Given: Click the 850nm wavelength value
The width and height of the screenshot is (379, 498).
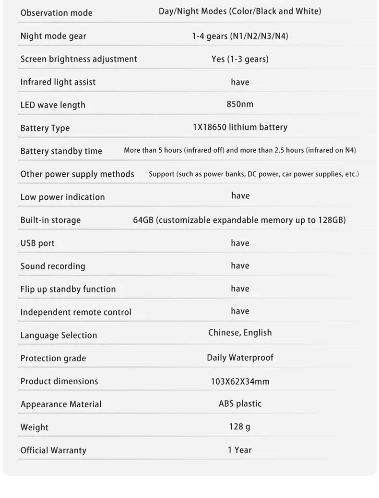Looking at the screenshot, I should pos(240,104).
